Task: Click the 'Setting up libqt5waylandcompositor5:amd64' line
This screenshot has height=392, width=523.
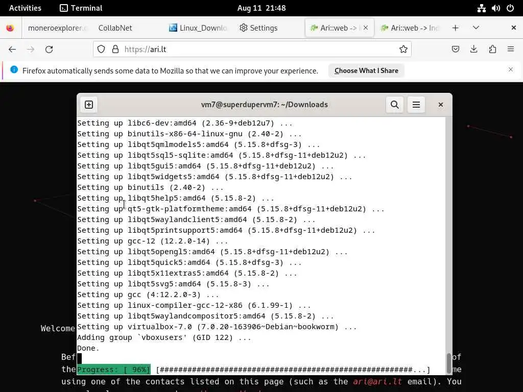Action: click(205, 316)
